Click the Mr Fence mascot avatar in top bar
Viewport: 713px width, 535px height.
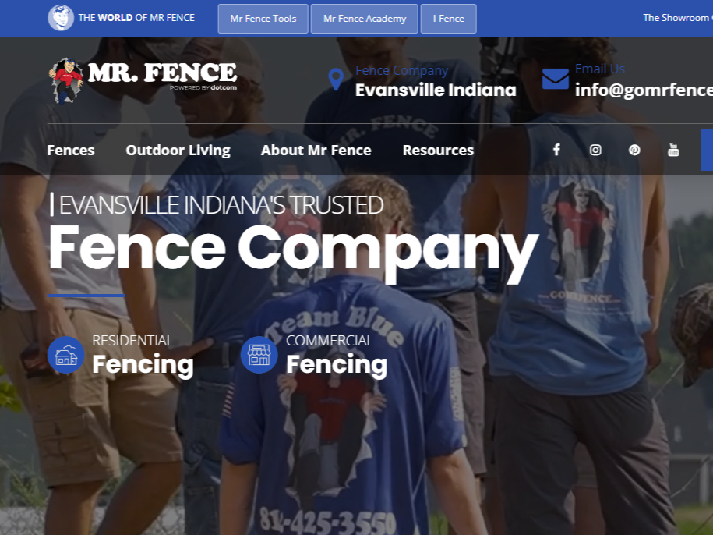61,18
